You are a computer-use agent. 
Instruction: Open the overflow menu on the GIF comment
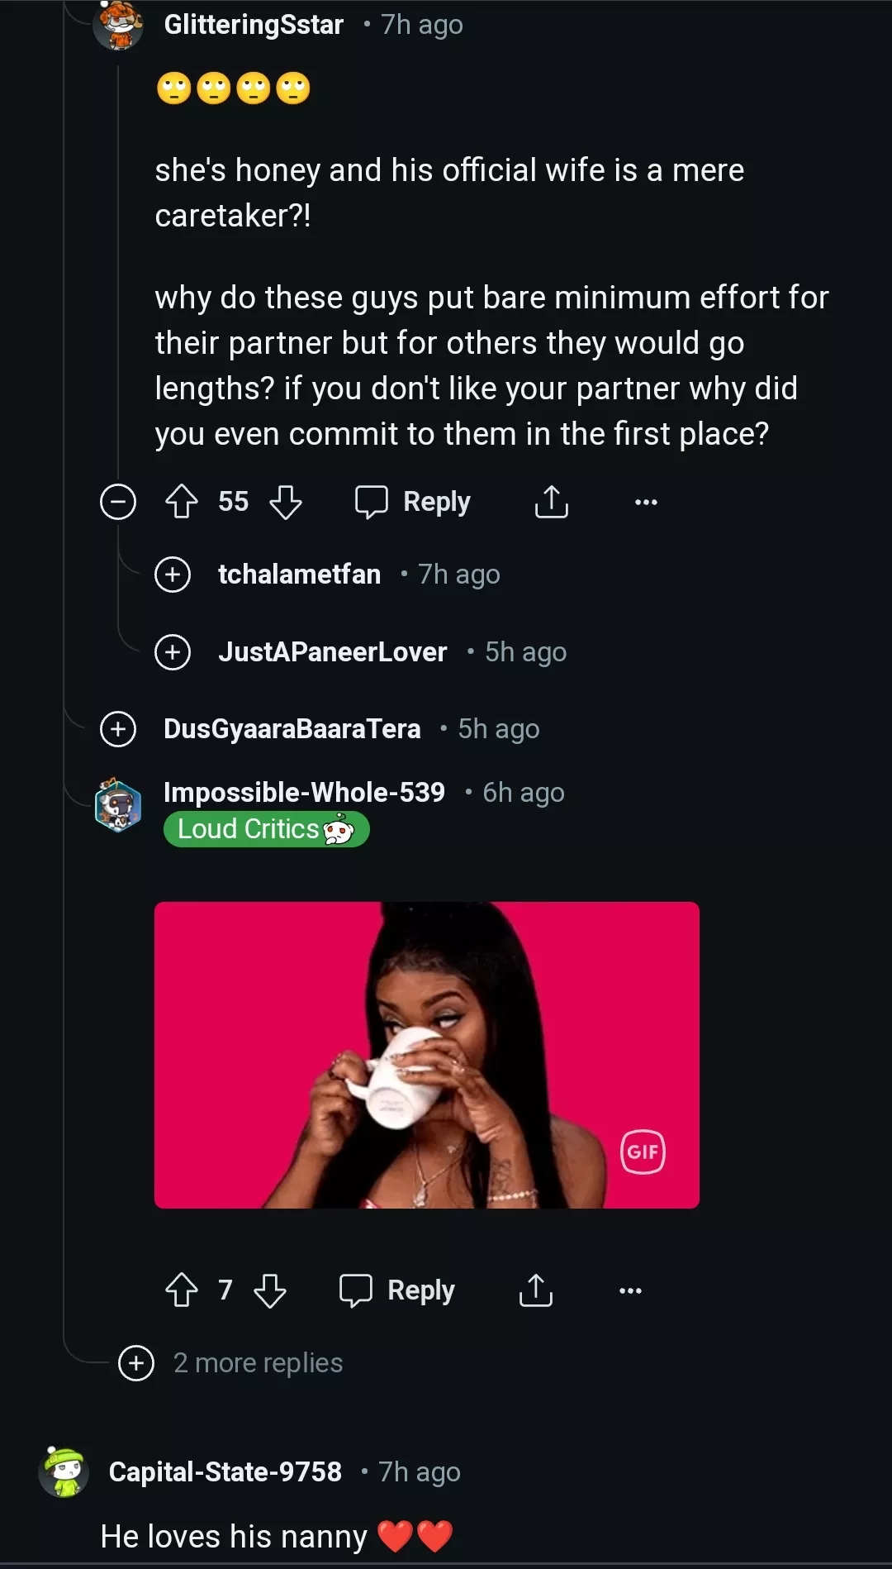pyautogui.click(x=630, y=1290)
